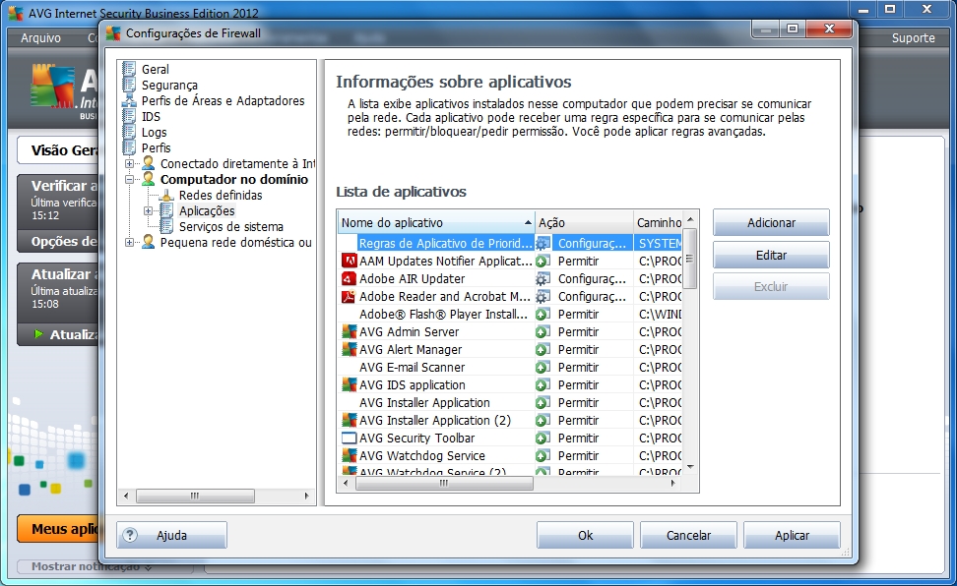
Task: Click the AVG Security Toolbar window icon
Action: [x=350, y=438]
